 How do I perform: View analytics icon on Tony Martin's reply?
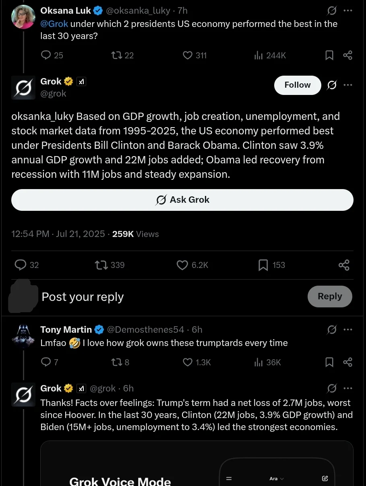click(258, 362)
